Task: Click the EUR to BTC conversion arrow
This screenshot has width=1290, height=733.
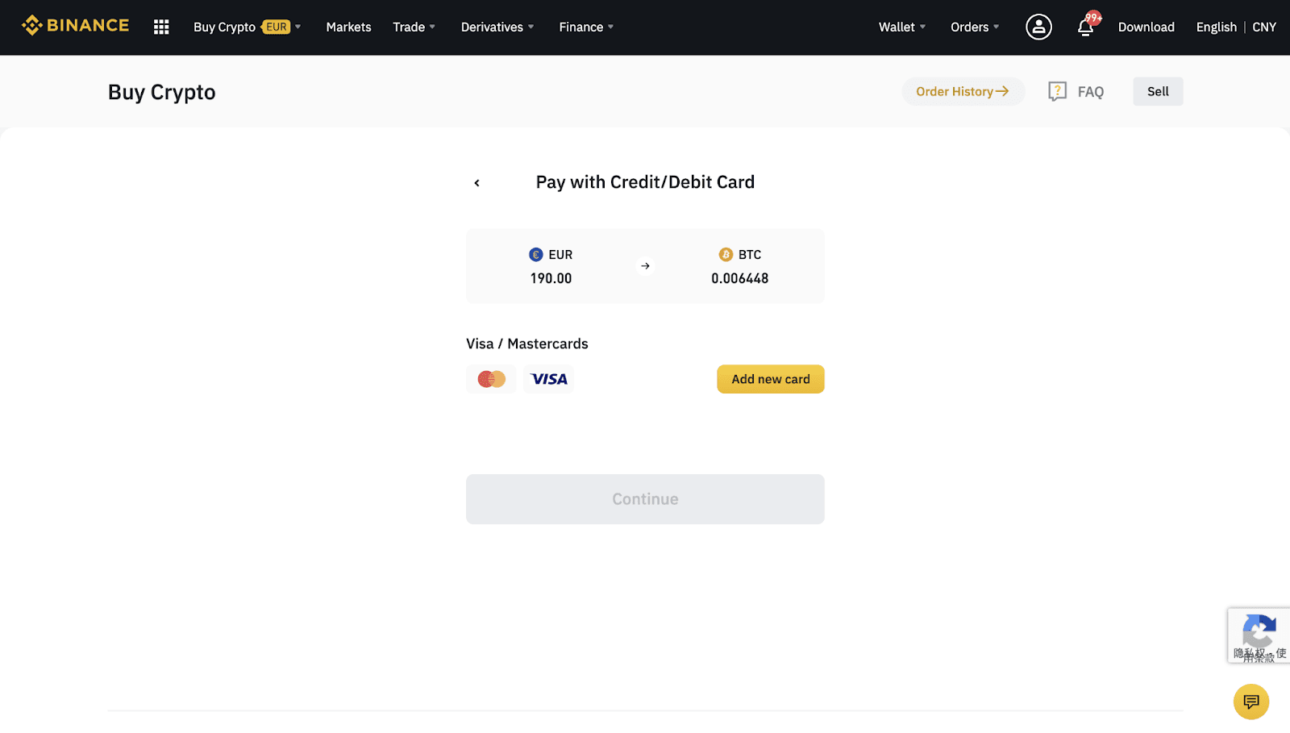Action: [x=645, y=266]
